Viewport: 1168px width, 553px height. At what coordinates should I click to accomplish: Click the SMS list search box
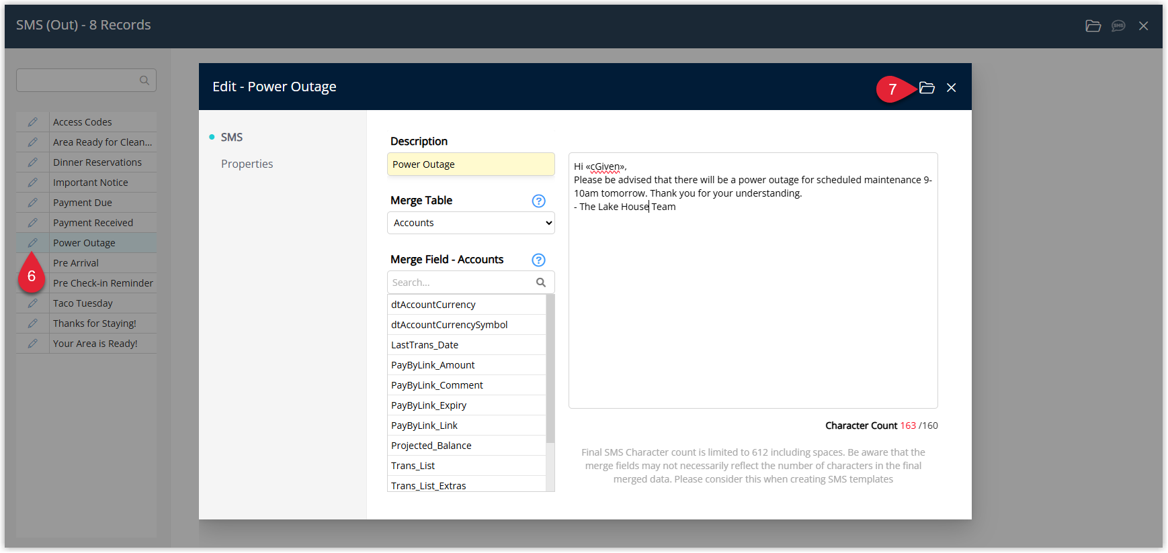86,81
